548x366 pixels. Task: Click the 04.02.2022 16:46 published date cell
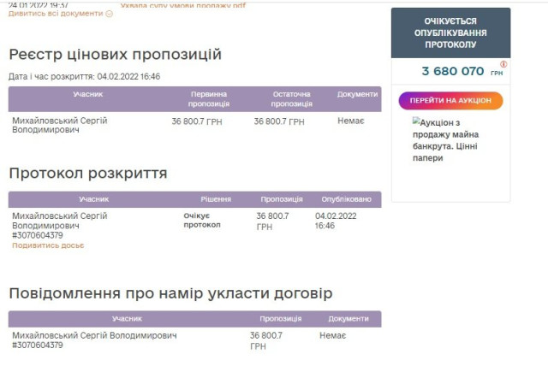(x=332, y=221)
